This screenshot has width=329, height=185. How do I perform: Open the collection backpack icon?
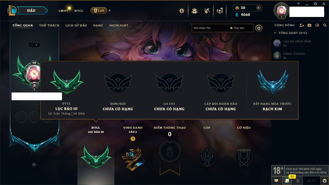[195, 11]
